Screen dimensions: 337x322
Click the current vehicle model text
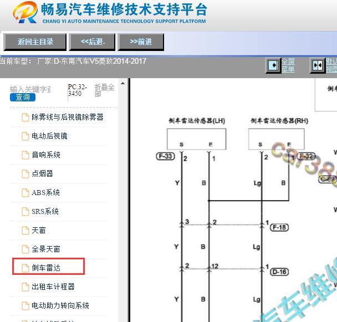pos(73,62)
